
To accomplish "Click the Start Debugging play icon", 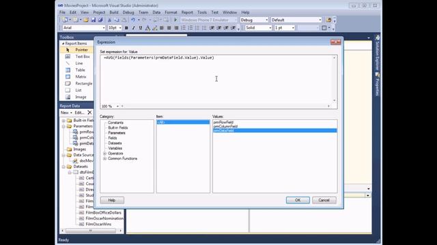I will coord(175,20).
